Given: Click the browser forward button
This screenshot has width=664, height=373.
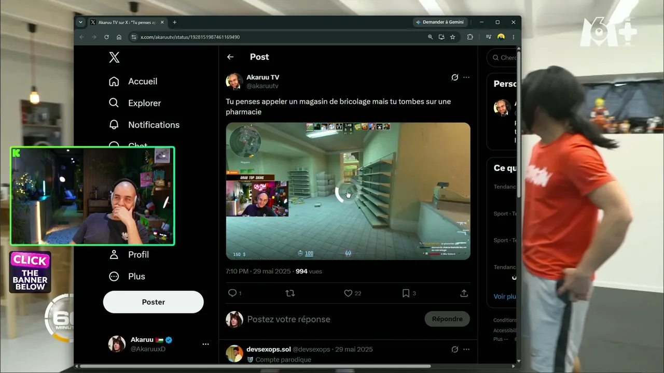Looking at the screenshot, I should point(94,37).
